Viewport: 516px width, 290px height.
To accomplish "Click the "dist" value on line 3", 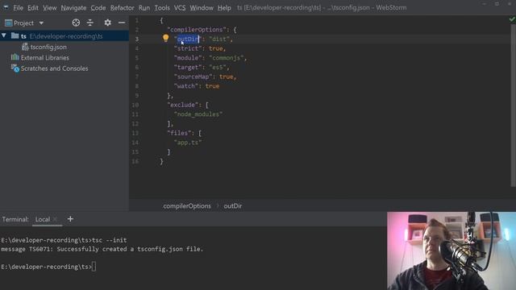I will point(219,39).
